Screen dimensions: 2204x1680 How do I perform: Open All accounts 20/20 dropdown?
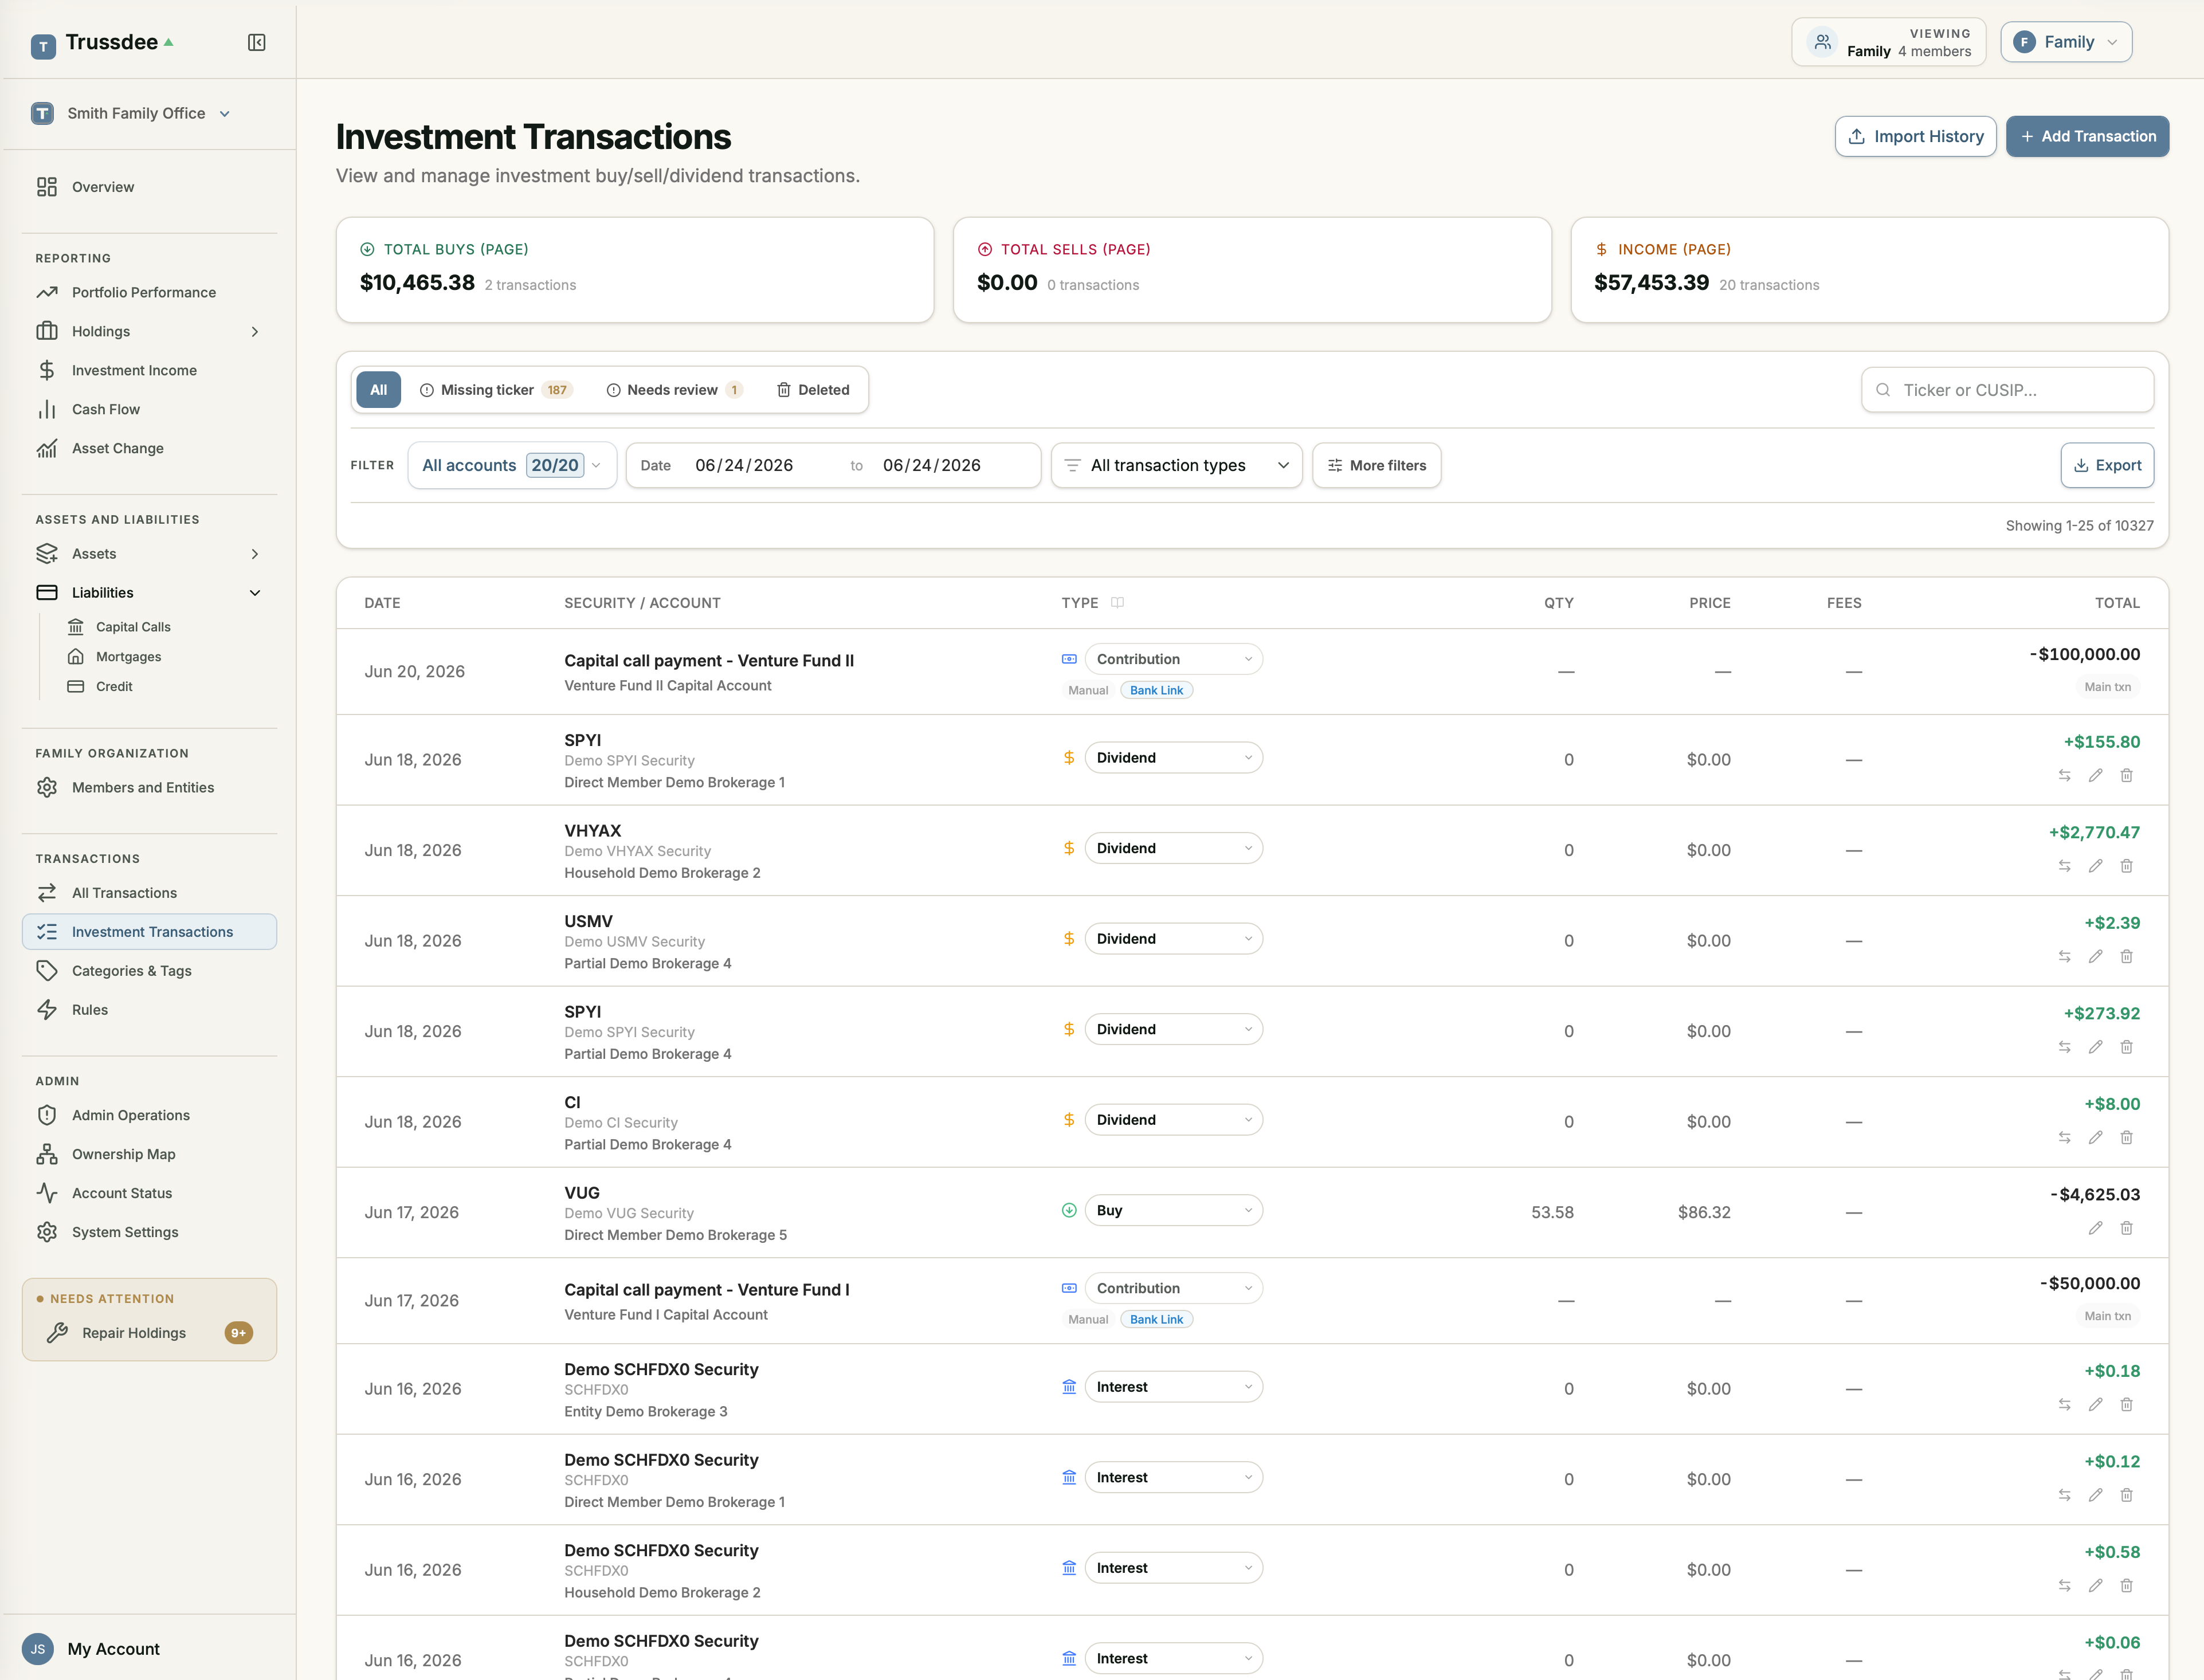(512, 465)
